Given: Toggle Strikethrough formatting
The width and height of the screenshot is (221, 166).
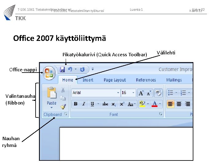Looking at the screenshot, I should pos(105,104).
